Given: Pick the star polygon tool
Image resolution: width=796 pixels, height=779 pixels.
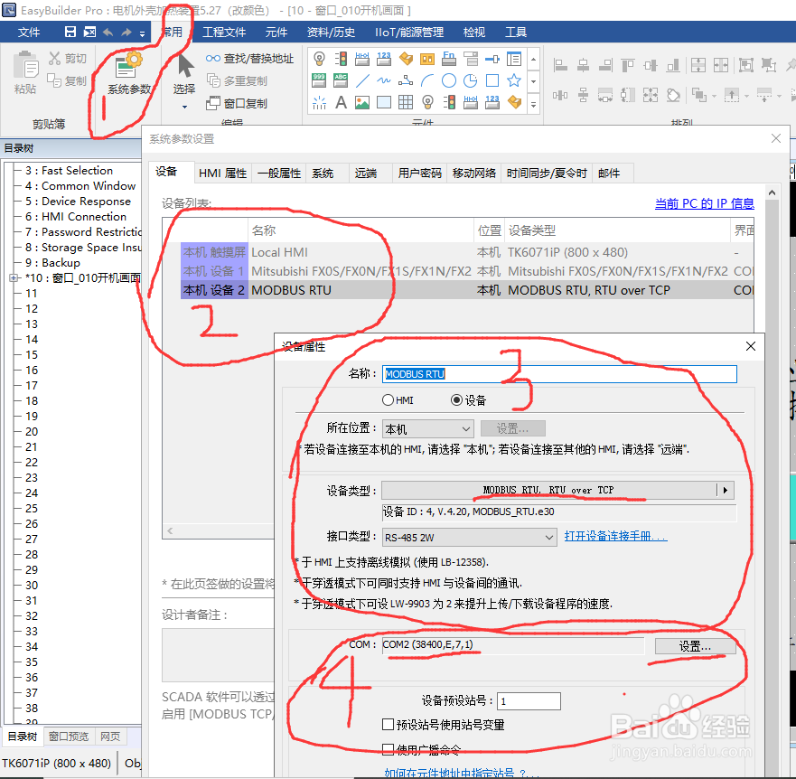Looking at the screenshot, I should (x=514, y=80).
